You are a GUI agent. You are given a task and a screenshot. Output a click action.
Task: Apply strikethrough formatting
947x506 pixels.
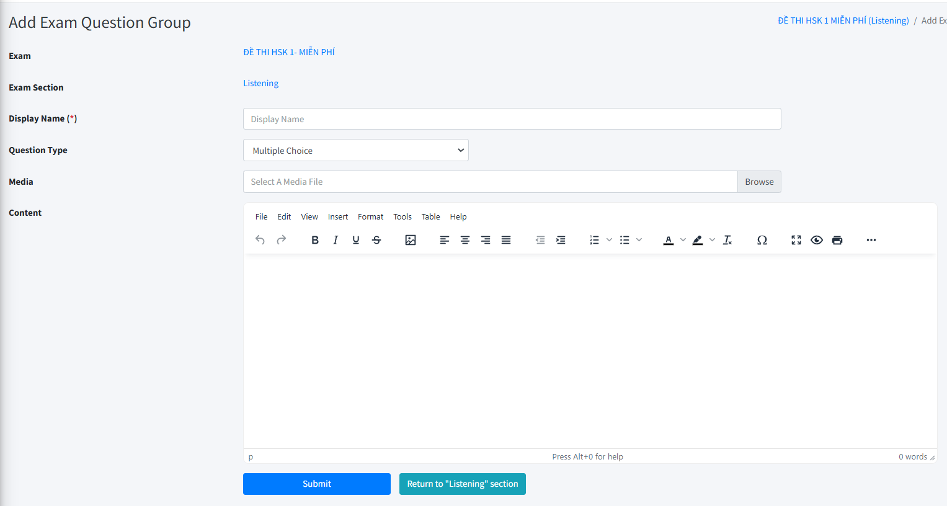pos(376,240)
